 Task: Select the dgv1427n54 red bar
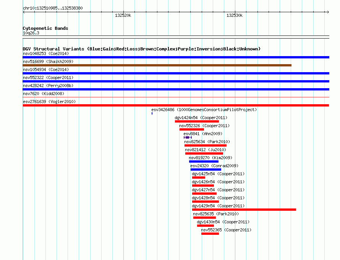point(204,194)
